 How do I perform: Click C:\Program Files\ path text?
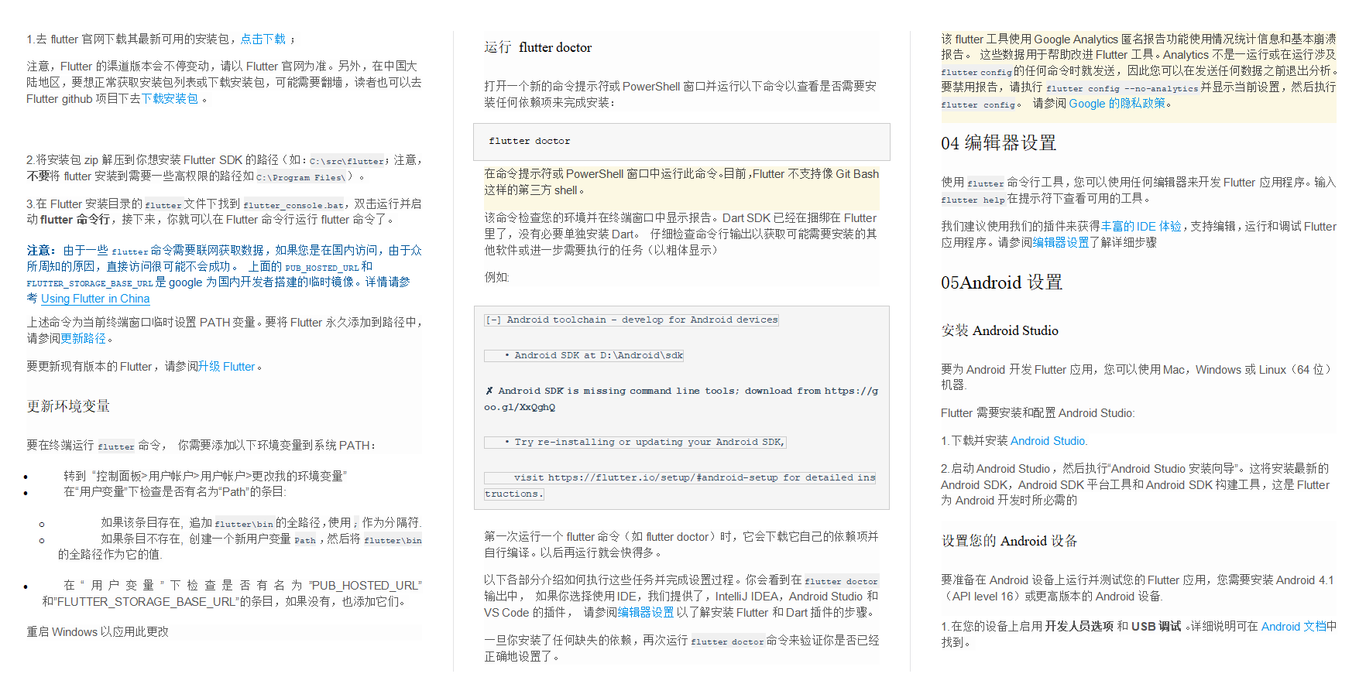click(x=300, y=177)
